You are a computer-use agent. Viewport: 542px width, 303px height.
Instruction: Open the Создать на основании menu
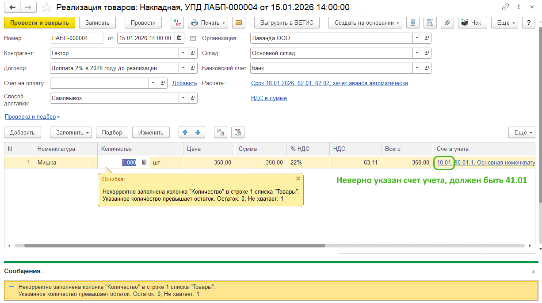click(x=365, y=22)
